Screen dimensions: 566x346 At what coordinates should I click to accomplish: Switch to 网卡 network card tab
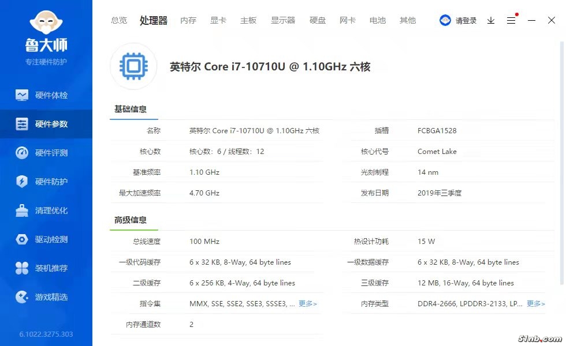[x=348, y=20]
